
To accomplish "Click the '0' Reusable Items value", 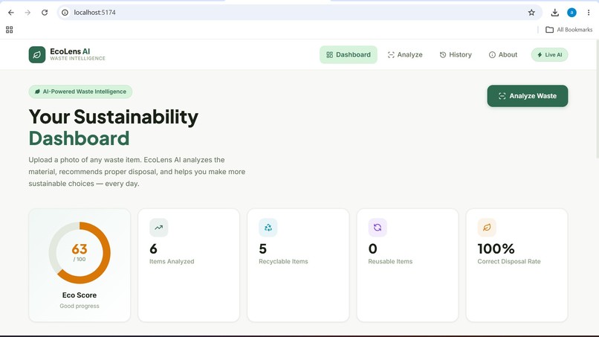I will (372, 249).
